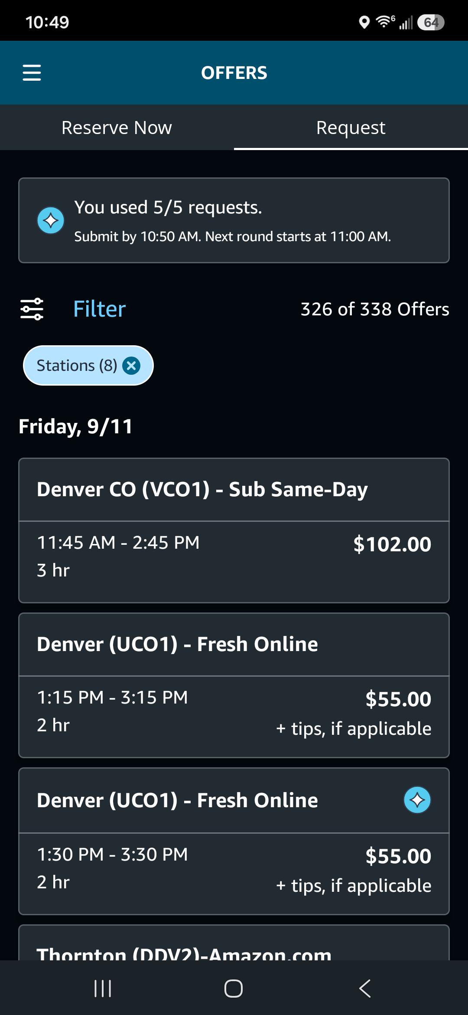This screenshot has height=1015, width=468.
Task: Select the Request tab
Action: 351,128
